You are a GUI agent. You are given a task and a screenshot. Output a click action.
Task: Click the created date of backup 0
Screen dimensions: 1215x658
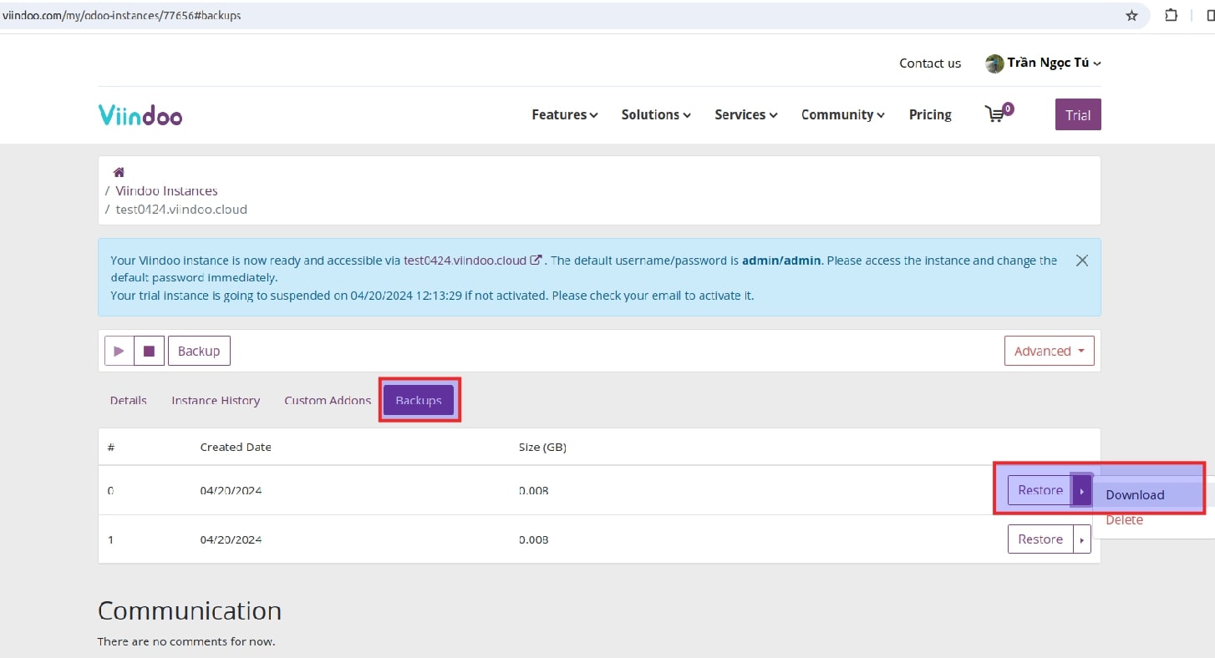(231, 491)
